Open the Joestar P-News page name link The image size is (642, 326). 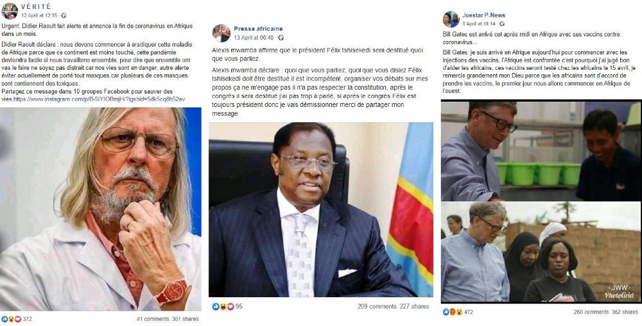[484, 15]
